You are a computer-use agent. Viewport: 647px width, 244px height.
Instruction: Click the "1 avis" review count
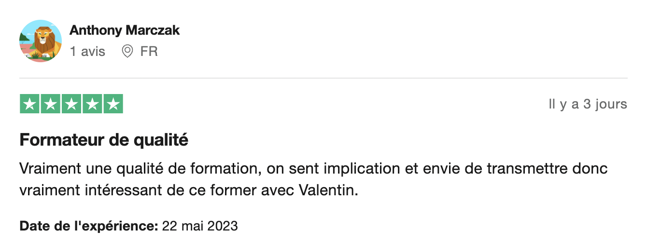pyautogui.click(x=87, y=52)
